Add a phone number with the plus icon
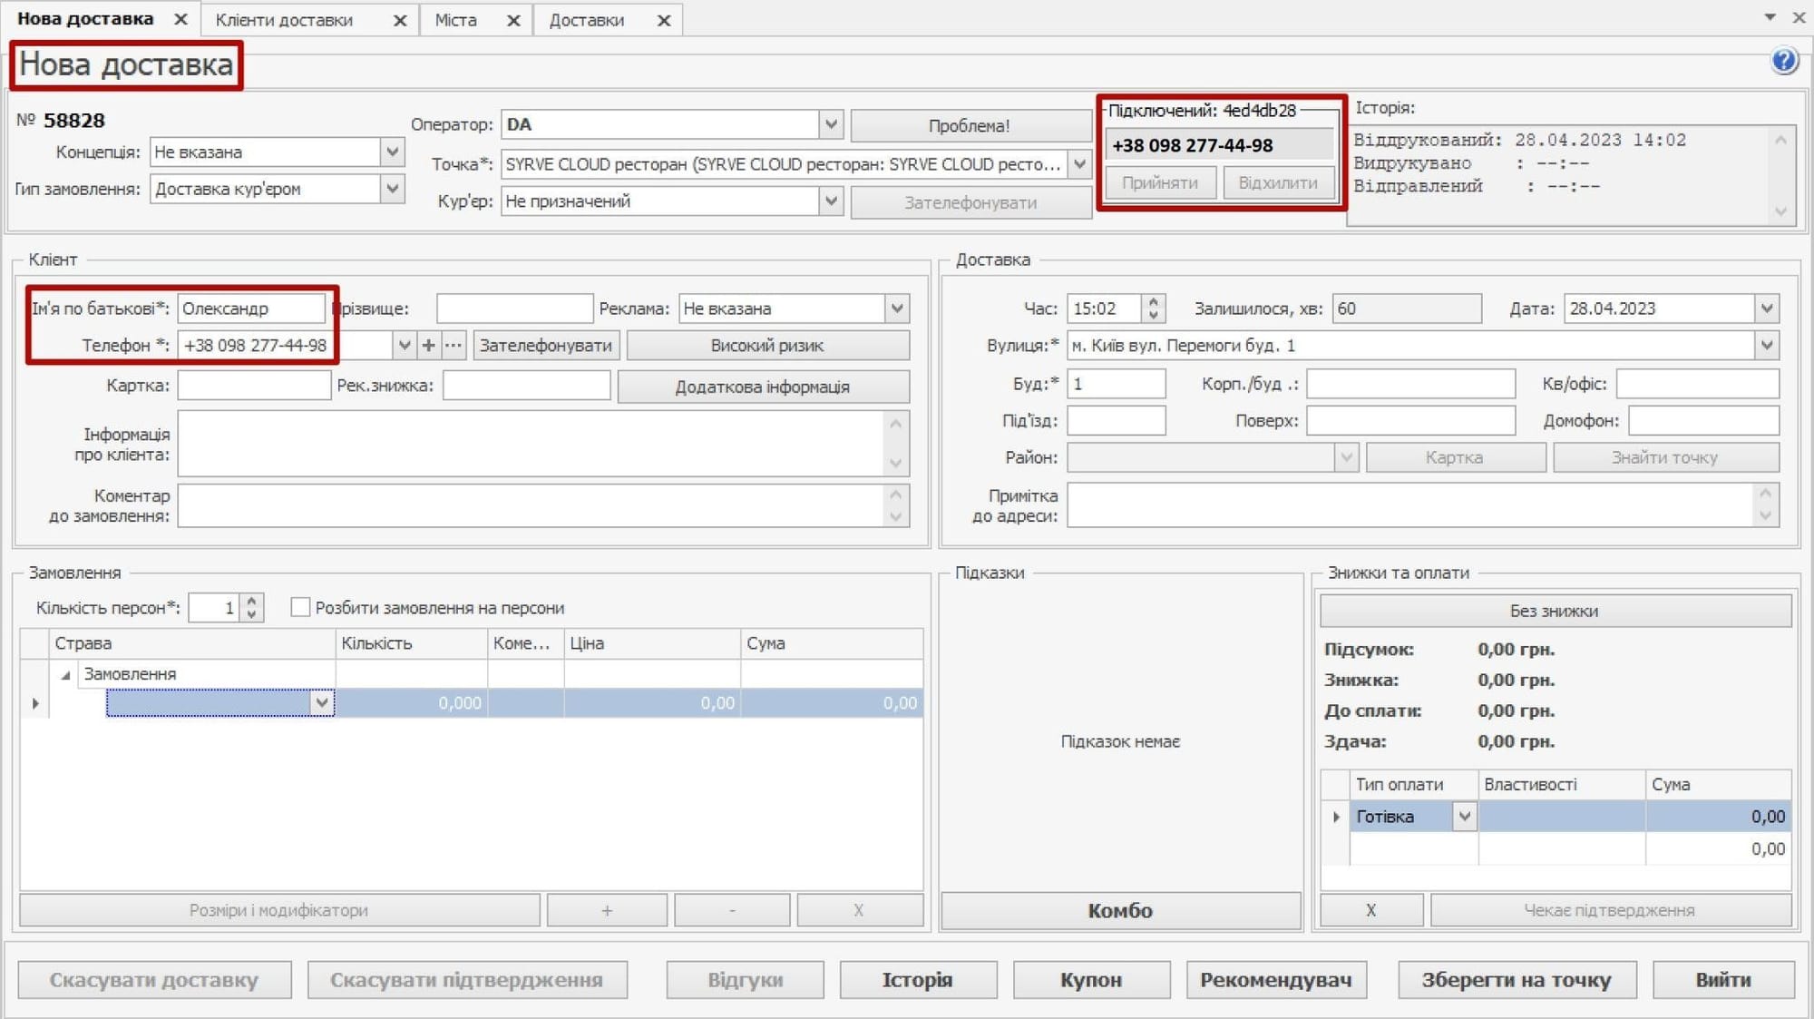The width and height of the screenshot is (1814, 1019). tap(429, 345)
